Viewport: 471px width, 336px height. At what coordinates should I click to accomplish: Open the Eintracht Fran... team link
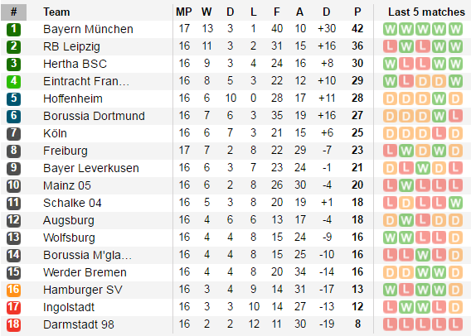(x=86, y=82)
